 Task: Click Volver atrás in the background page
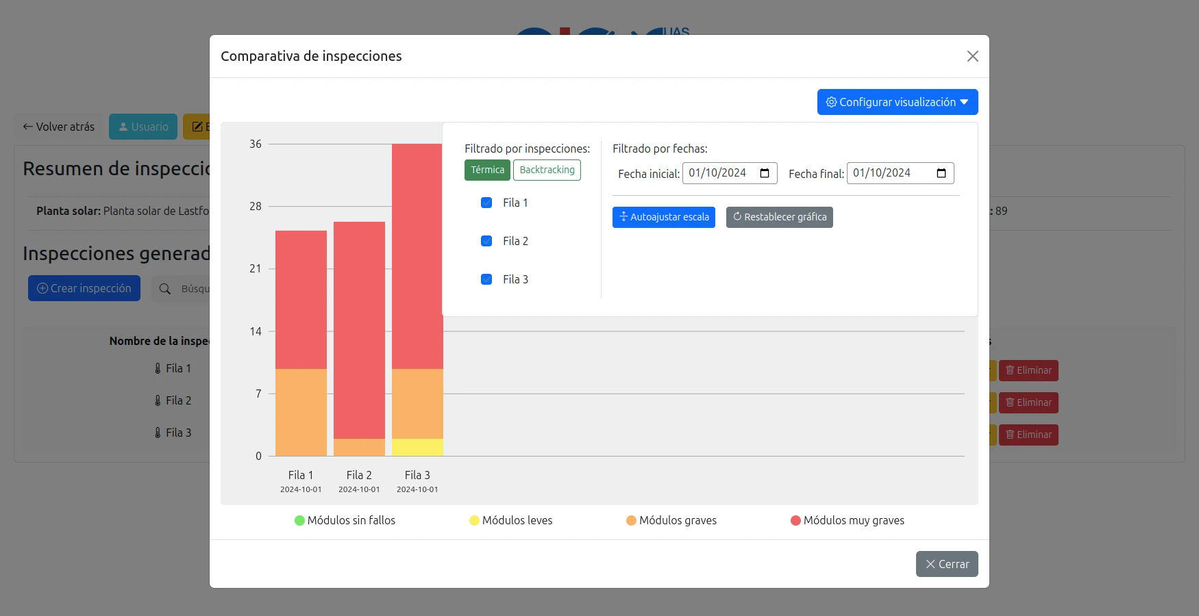pyautogui.click(x=59, y=127)
